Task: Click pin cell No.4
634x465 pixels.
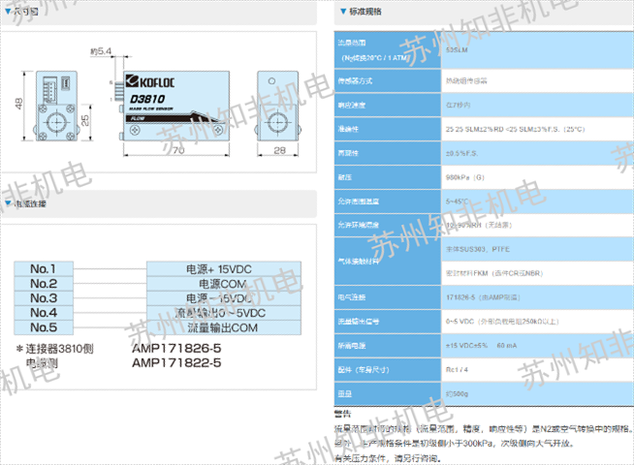Action: pos(44,313)
